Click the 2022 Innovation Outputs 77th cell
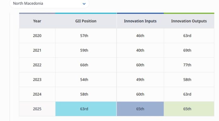The width and height of the screenshot is (219, 121). pos(189,65)
